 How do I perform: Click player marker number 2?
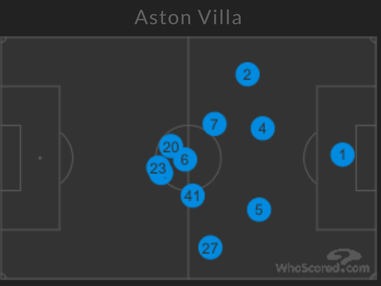pyautogui.click(x=247, y=74)
